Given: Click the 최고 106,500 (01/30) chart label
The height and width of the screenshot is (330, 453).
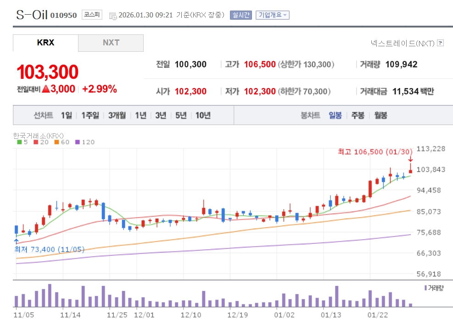Looking at the screenshot, I should [x=375, y=152].
